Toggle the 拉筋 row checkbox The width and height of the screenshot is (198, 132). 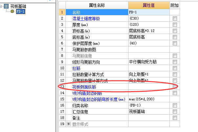175,68
